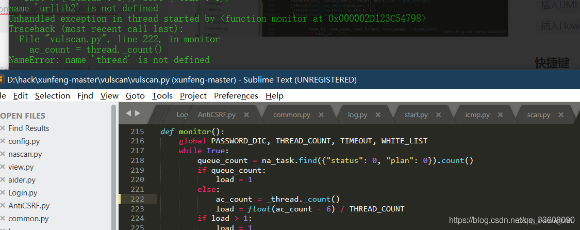This screenshot has width=580, height=230.
Task: Close the scan.py tab
Action: point(561,114)
